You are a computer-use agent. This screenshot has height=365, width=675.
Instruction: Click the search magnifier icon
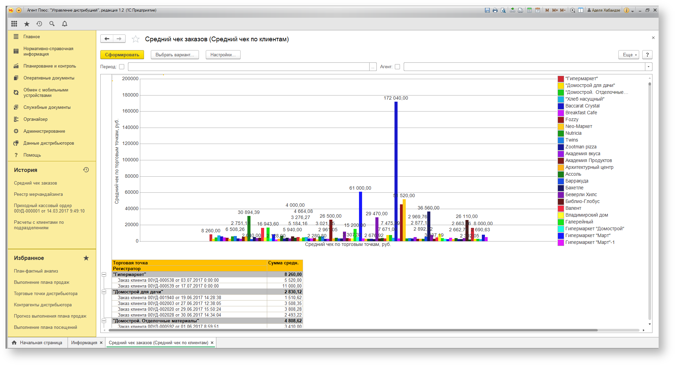pyautogui.click(x=52, y=24)
